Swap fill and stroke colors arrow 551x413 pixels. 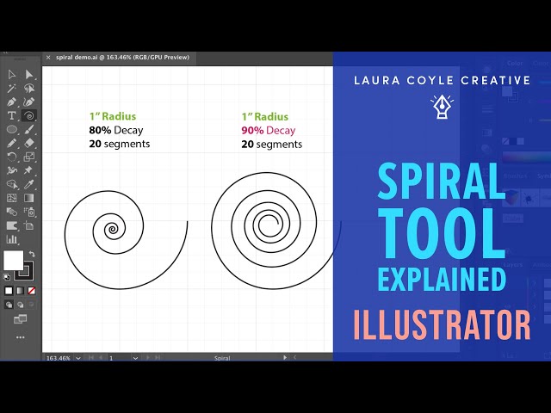click(32, 254)
